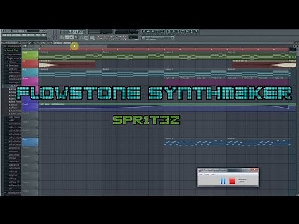Adjust the master volume slider
The image size is (299, 224).
(x=54, y=35)
